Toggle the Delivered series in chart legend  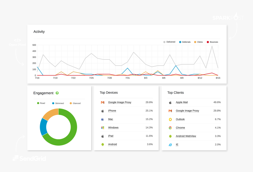click(x=169, y=42)
